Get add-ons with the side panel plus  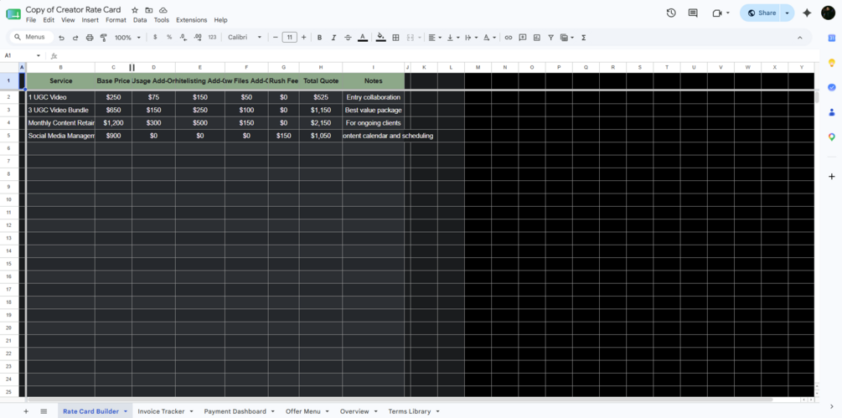point(832,177)
